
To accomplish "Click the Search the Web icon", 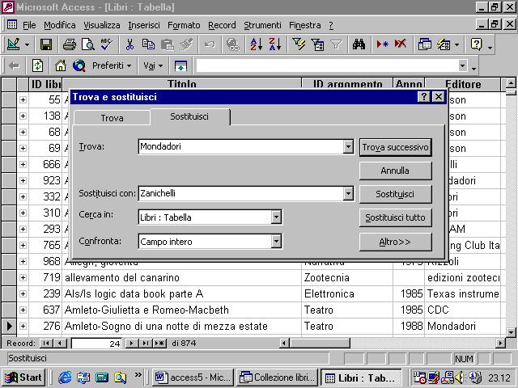I will point(79,66).
